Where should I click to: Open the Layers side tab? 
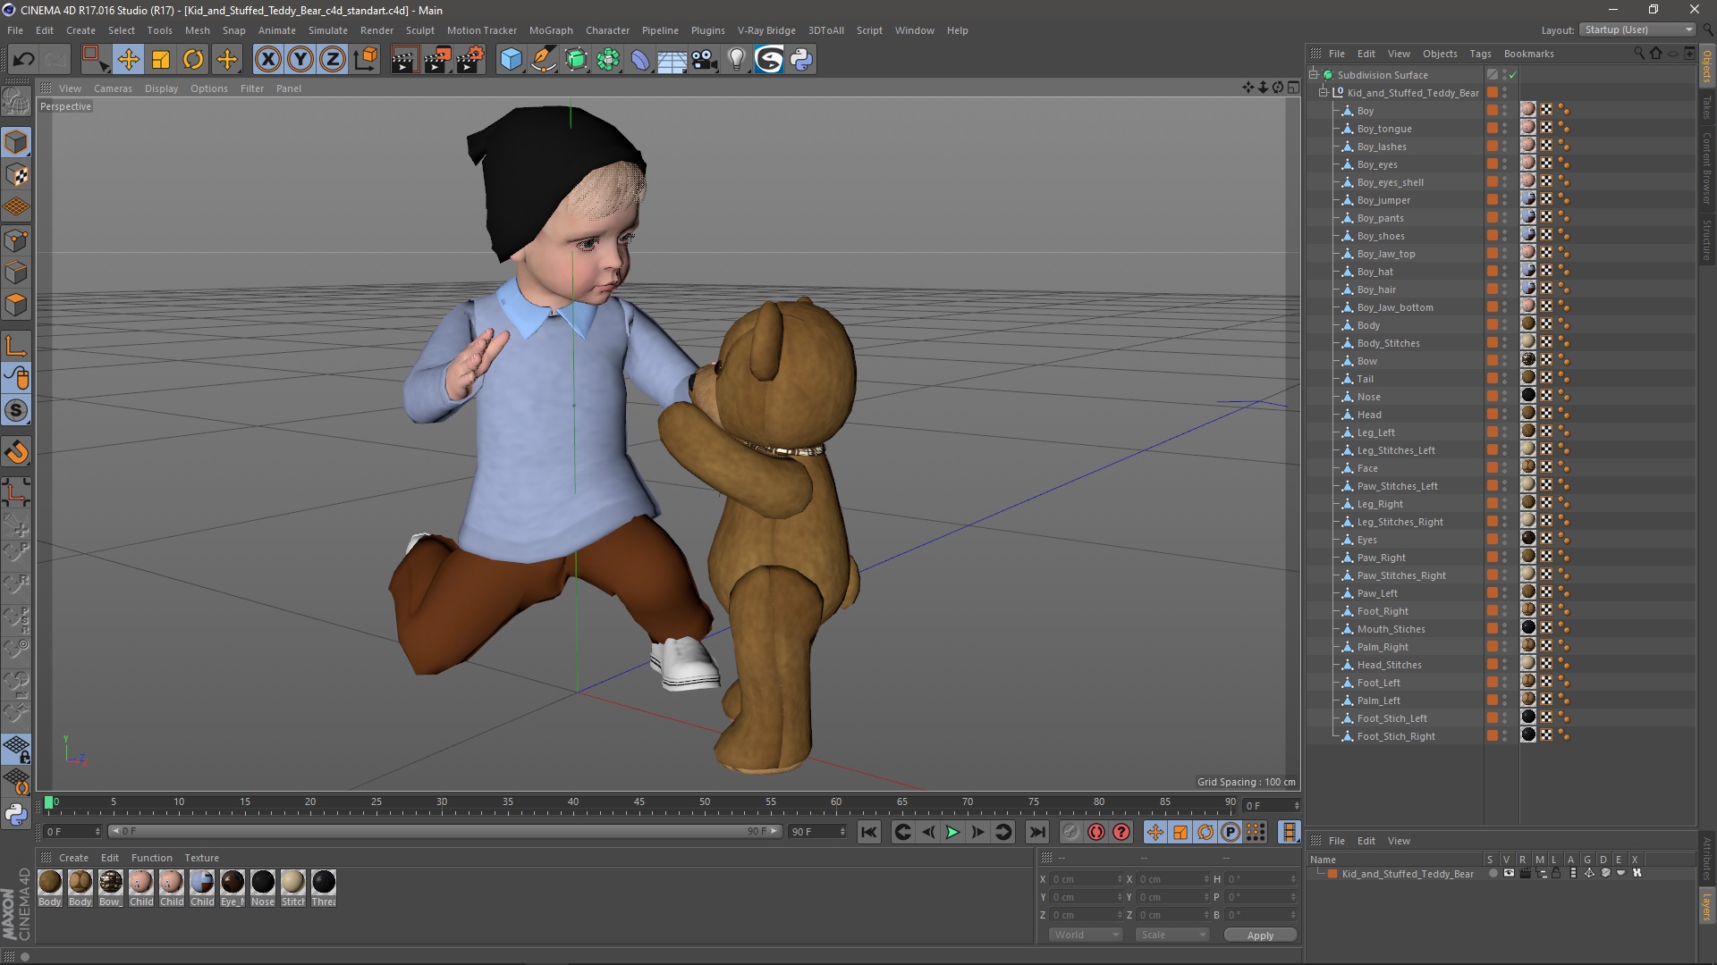1707,906
